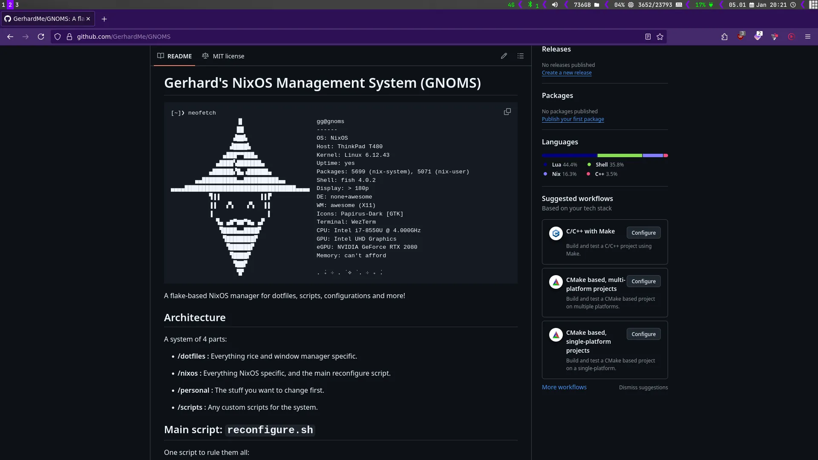Open a new browser tab

click(104, 19)
